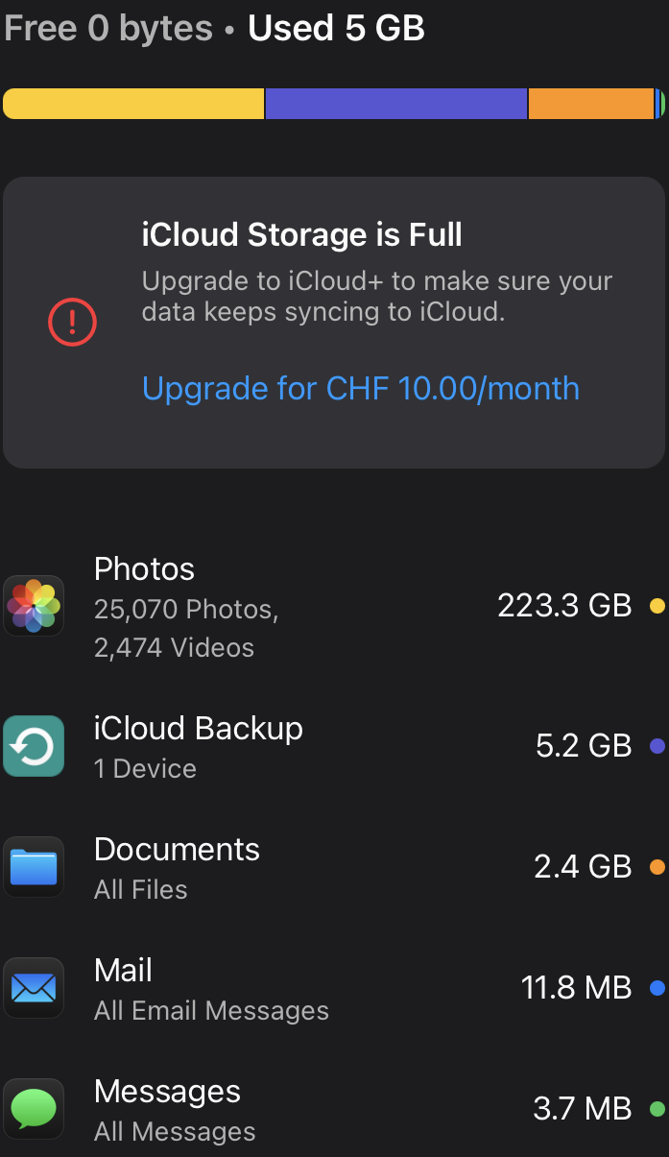Click the blue dot beside Mail size
The width and height of the screenshot is (669, 1157).
tap(657, 988)
